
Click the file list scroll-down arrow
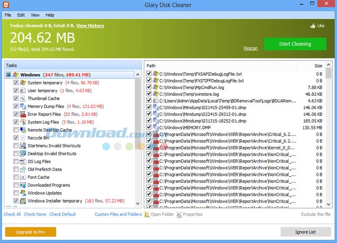click(x=329, y=205)
